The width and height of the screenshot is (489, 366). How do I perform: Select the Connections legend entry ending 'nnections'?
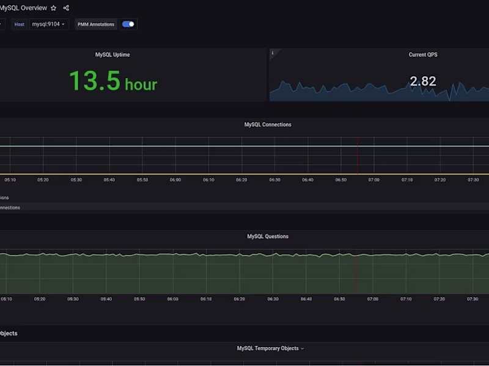[10, 207]
